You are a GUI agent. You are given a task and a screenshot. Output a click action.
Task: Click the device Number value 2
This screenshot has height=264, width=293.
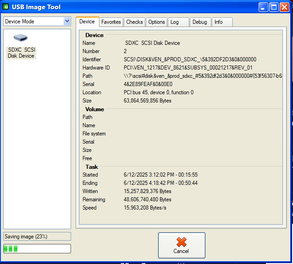pyautogui.click(x=125, y=51)
